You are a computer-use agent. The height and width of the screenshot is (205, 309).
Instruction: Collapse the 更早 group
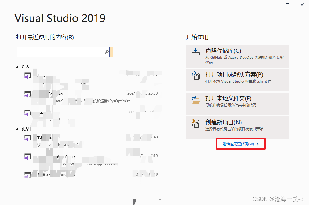tap(17, 129)
